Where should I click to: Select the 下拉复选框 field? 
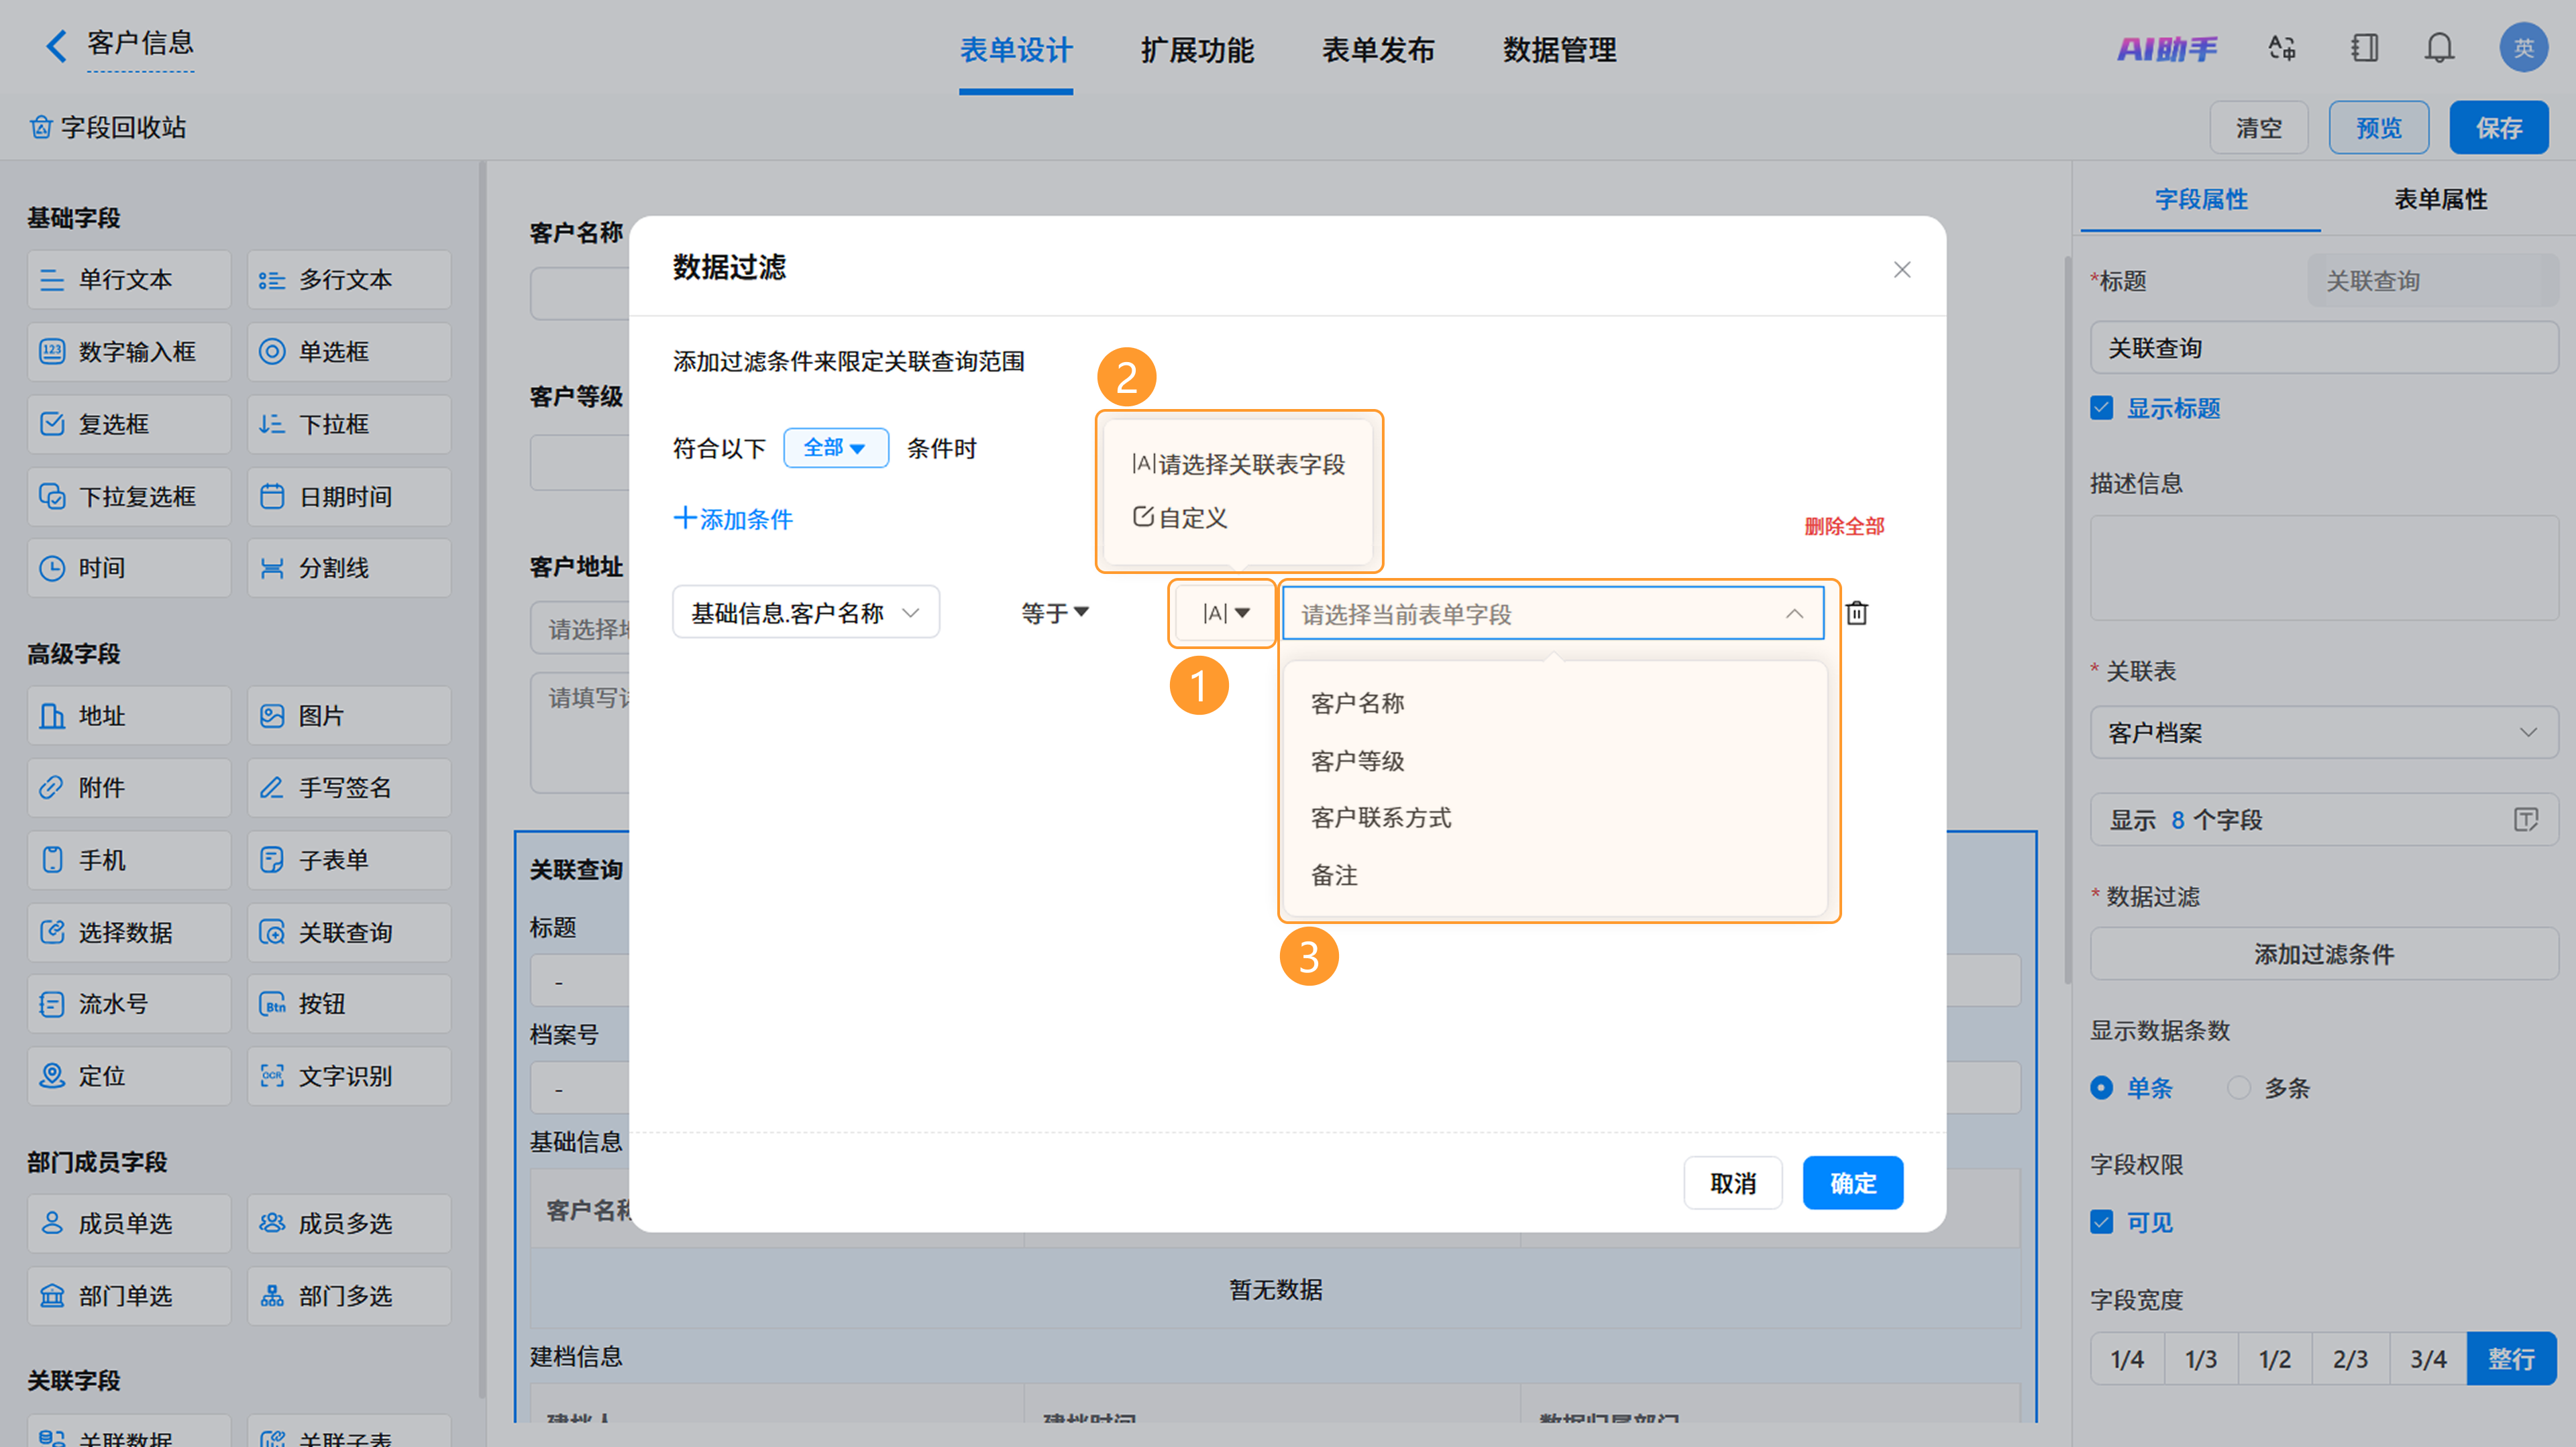pos(129,497)
